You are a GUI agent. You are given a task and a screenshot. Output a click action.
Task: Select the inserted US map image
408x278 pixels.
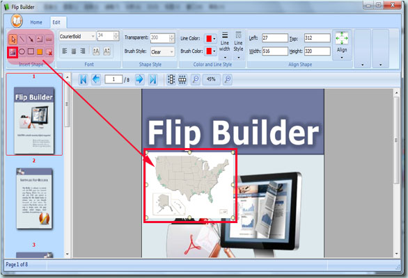(190, 186)
